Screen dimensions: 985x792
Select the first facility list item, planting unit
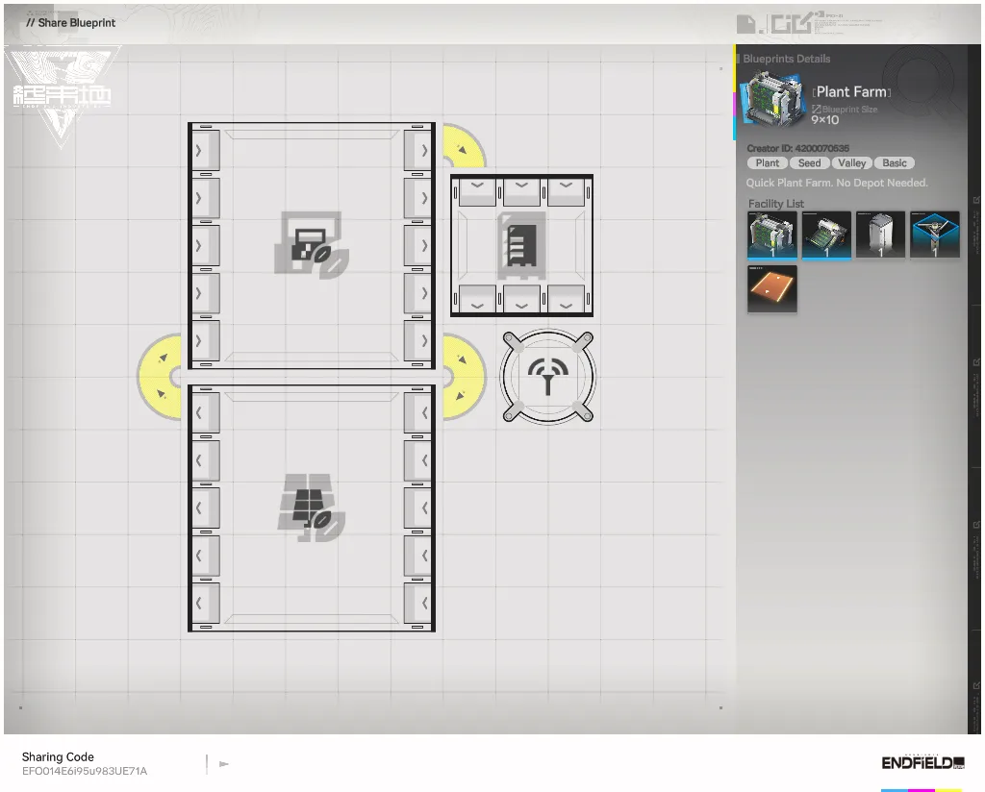[x=772, y=235]
